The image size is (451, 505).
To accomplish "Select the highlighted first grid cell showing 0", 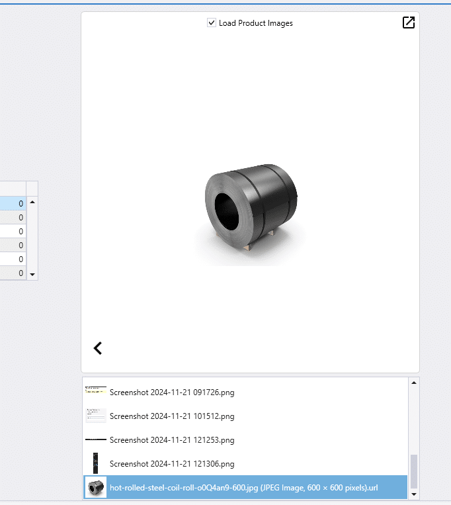I will tap(13, 204).
